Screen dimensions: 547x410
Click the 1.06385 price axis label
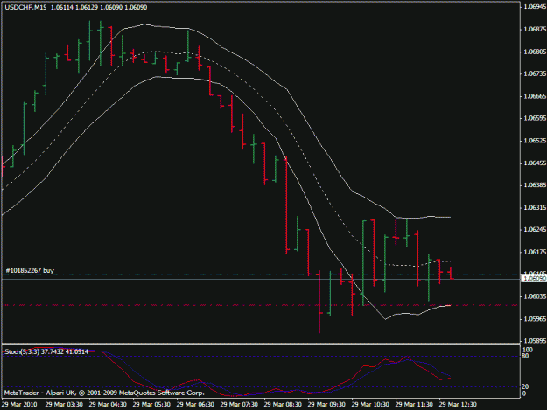tap(535, 185)
